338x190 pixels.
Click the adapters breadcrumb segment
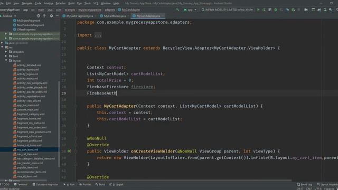pos(110,9)
